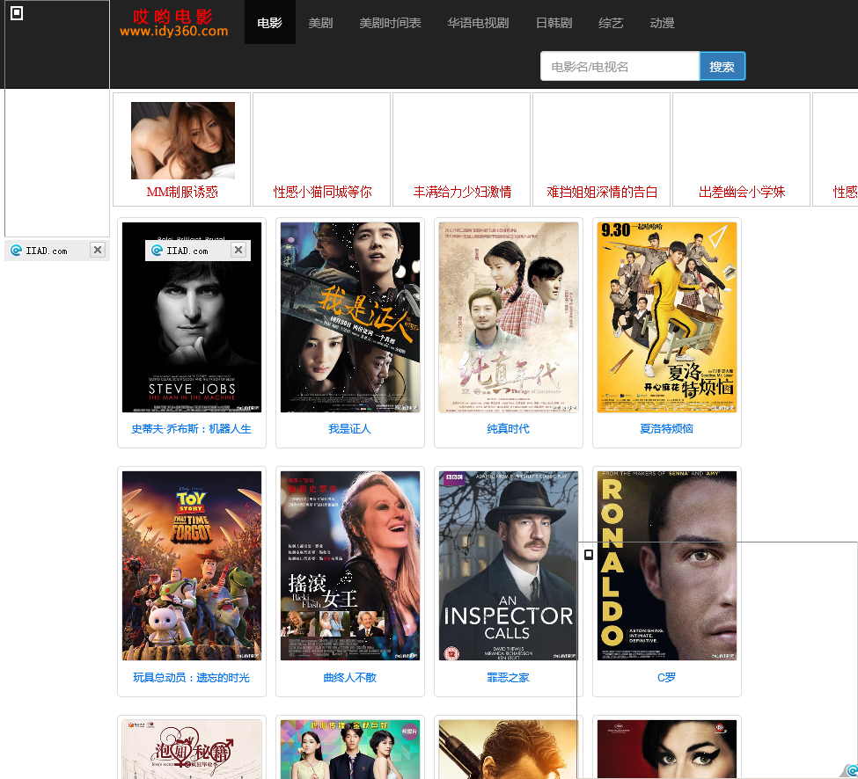Click the 罪恶之家 title link
The height and width of the screenshot is (779, 858).
coord(509,677)
